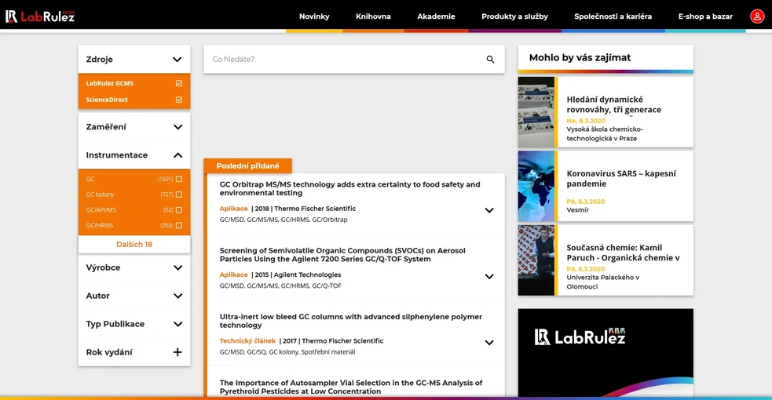772x400 pixels.
Task: Collapse the Instrumentace filter section
Action: [x=177, y=155]
